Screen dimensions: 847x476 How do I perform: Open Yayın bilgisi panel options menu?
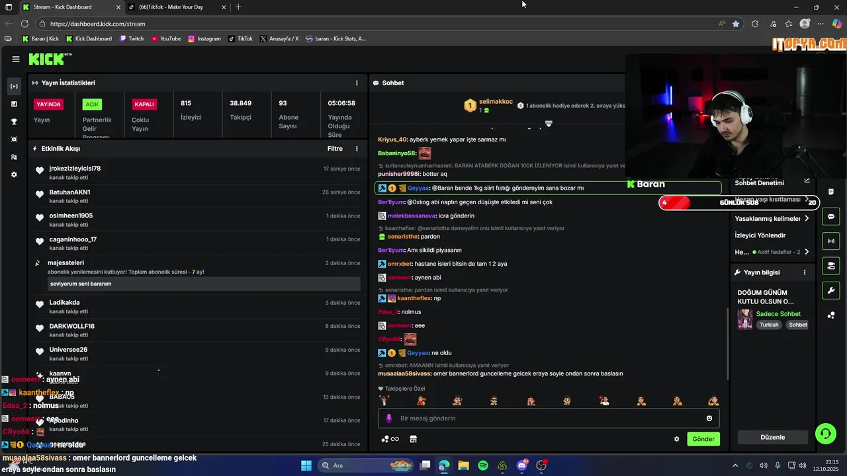(805, 272)
